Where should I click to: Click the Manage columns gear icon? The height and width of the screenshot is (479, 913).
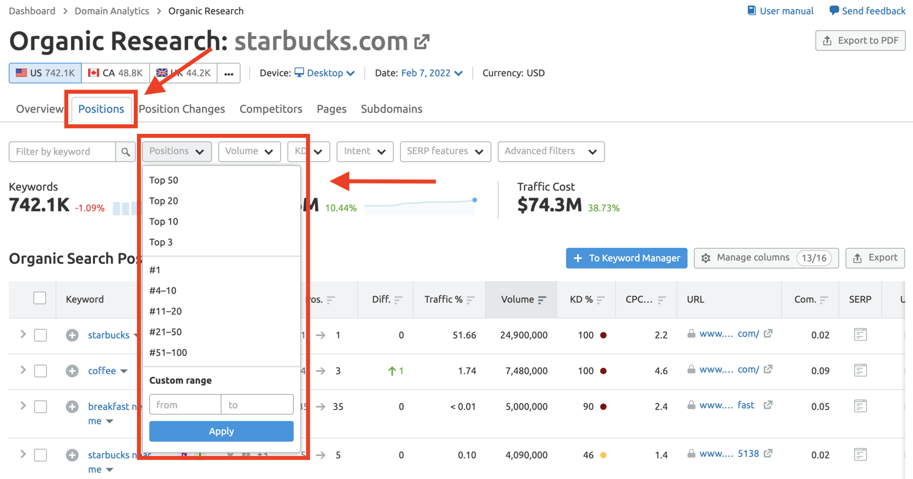pos(706,258)
